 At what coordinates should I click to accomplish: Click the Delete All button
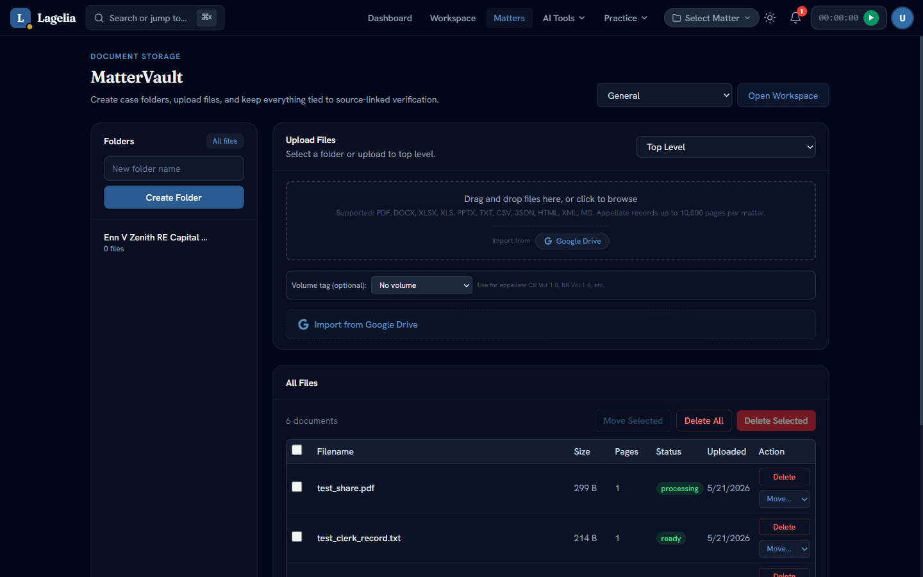704,421
